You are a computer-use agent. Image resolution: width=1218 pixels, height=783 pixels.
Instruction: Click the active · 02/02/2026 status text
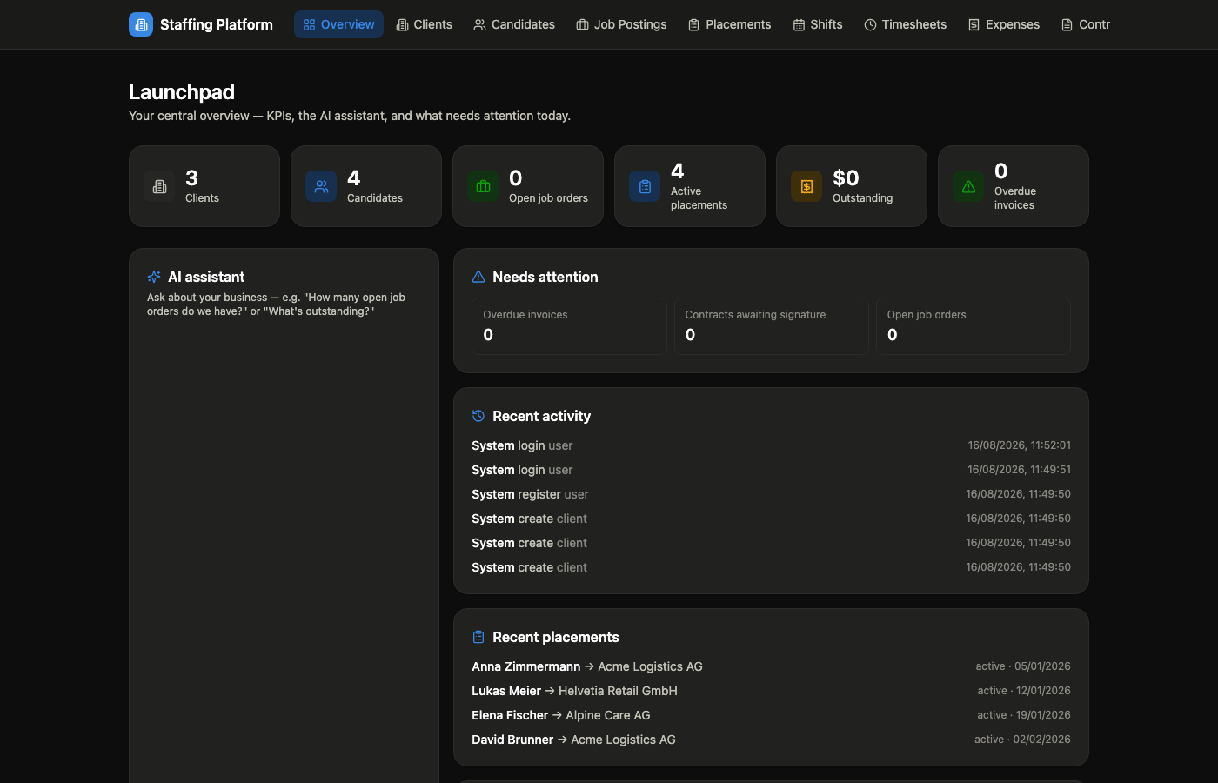click(1023, 739)
